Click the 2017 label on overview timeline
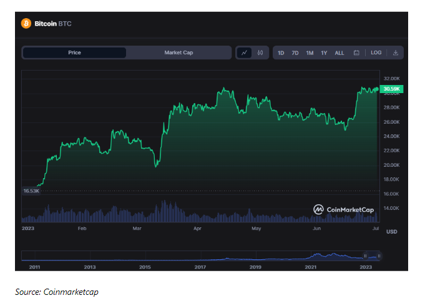 [200, 267]
